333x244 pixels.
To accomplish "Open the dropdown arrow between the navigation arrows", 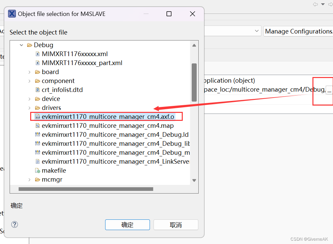I will point(322,4).
